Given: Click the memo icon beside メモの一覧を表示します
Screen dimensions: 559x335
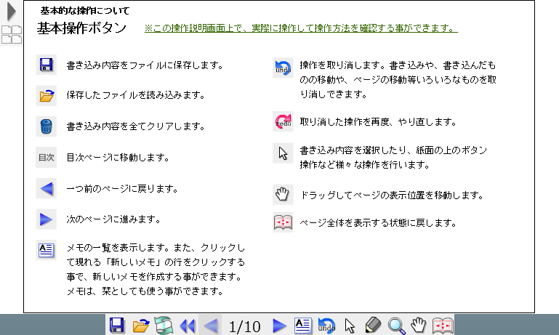Looking at the screenshot, I should pyautogui.click(x=46, y=250).
